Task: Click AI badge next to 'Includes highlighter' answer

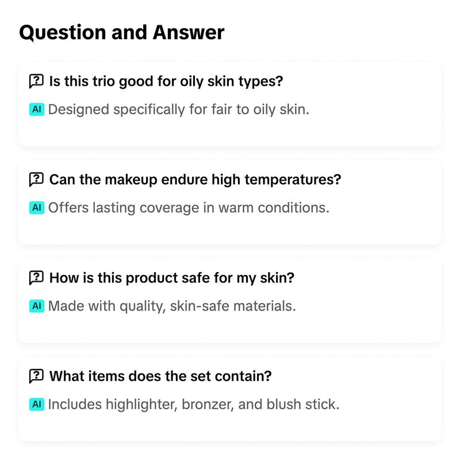Action: point(37,404)
